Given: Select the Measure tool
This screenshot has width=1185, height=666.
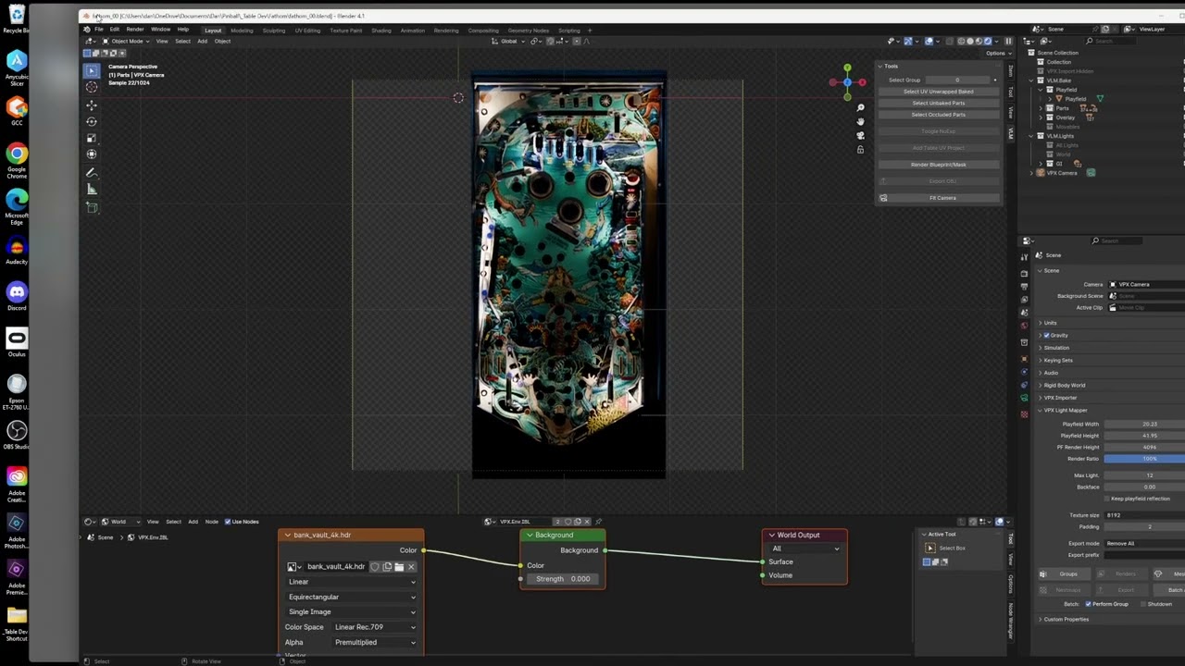Looking at the screenshot, I should [92, 190].
